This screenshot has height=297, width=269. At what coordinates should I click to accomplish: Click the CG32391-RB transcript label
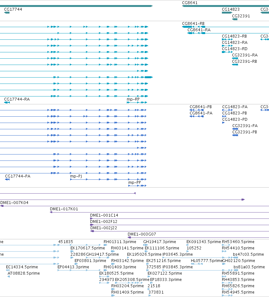click(244, 61)
